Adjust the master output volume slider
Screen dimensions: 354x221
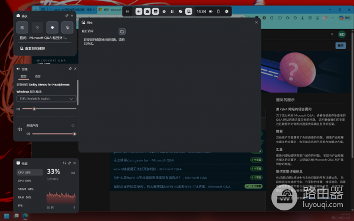click(49, 108)
